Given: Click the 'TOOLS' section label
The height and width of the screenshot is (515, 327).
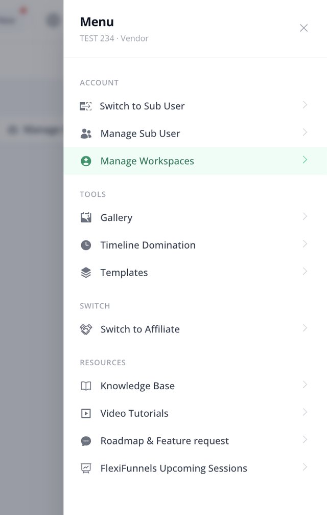Looking at the screenshot, I should pos(93,194).
